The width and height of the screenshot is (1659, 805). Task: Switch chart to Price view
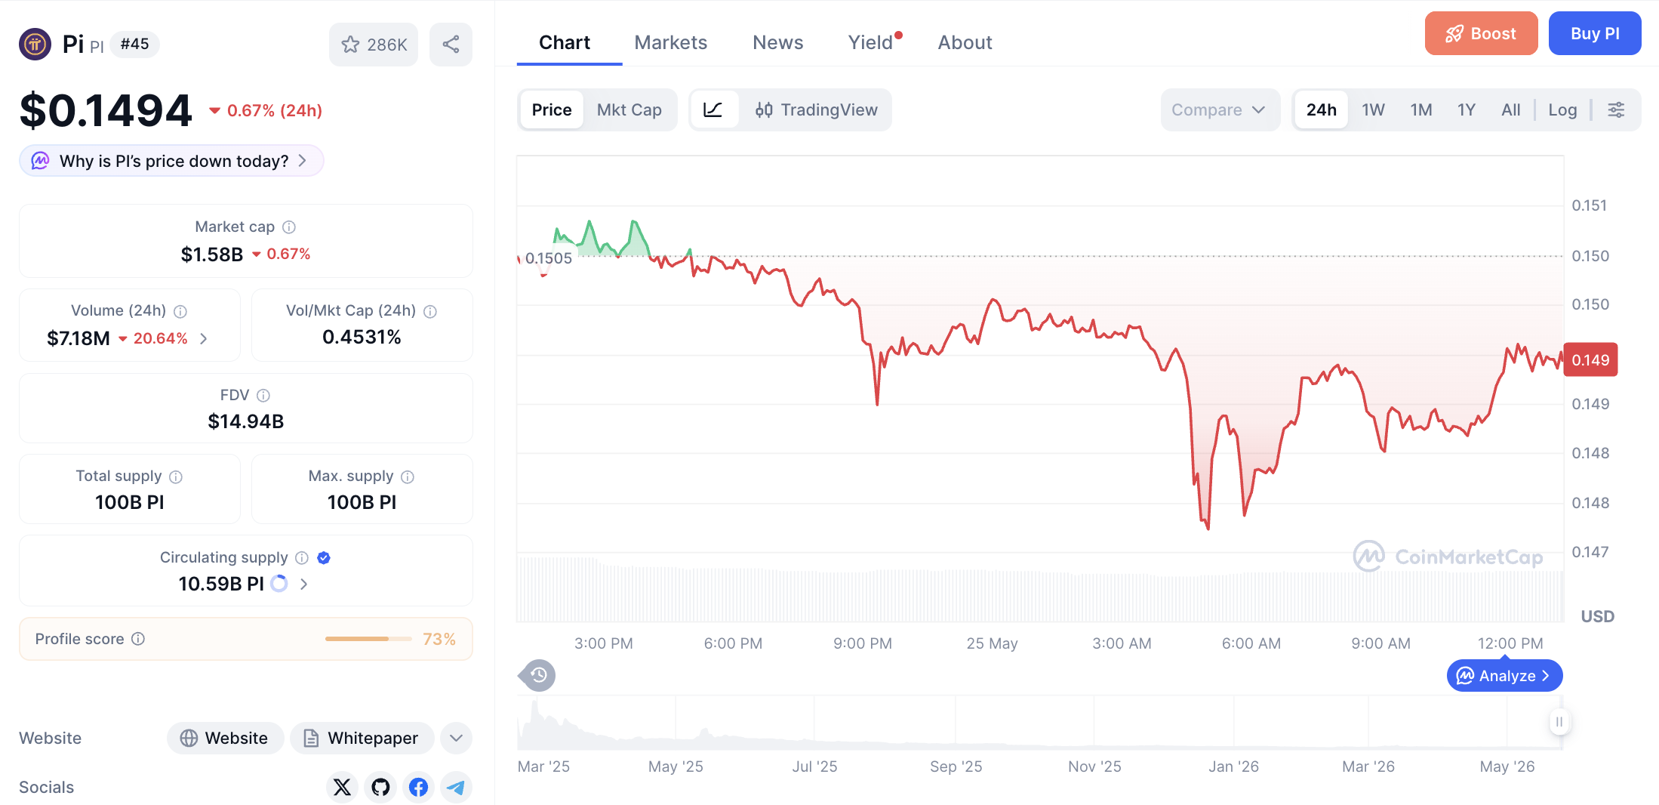coord(552,110)
